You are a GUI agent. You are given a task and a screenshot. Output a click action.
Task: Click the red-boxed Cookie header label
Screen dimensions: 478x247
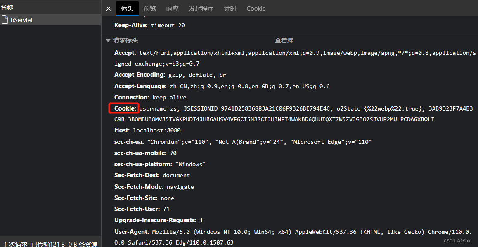pos(125,108)
